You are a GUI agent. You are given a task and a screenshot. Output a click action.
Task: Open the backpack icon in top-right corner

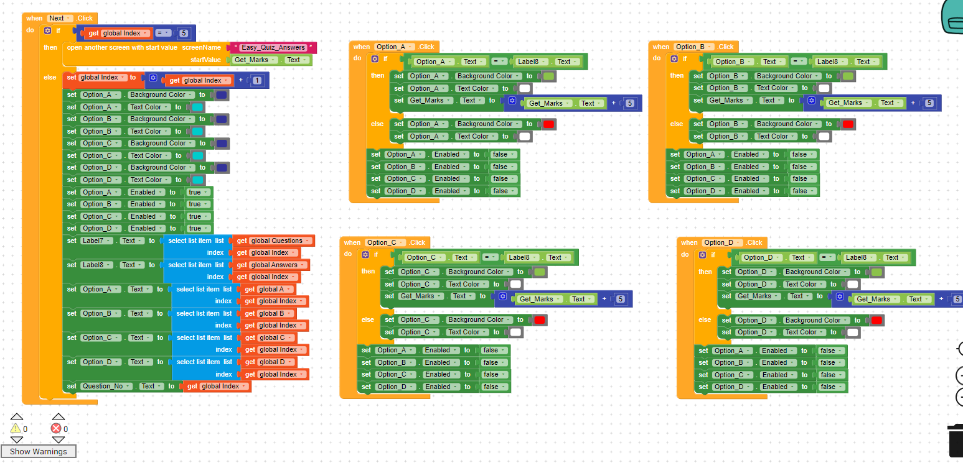click(x=952, y=19)
